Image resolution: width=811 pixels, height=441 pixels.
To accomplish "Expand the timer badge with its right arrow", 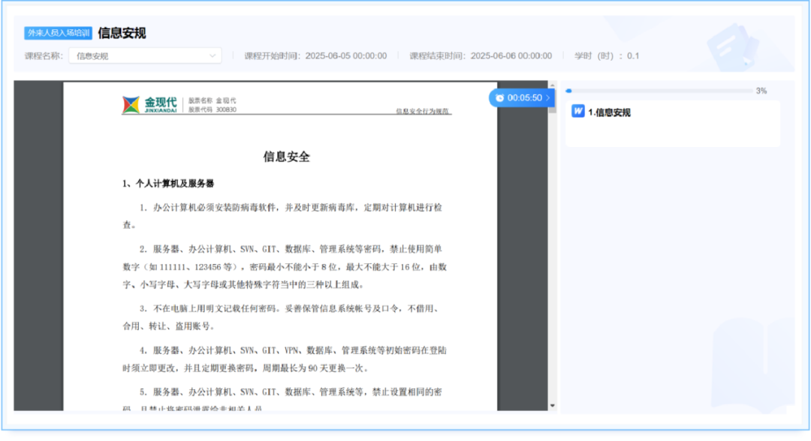I will click(549, 97).
